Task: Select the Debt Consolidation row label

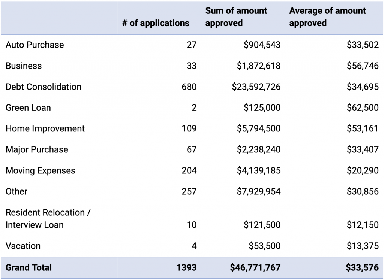Action: pyautogui.click(x=43, y=87)
